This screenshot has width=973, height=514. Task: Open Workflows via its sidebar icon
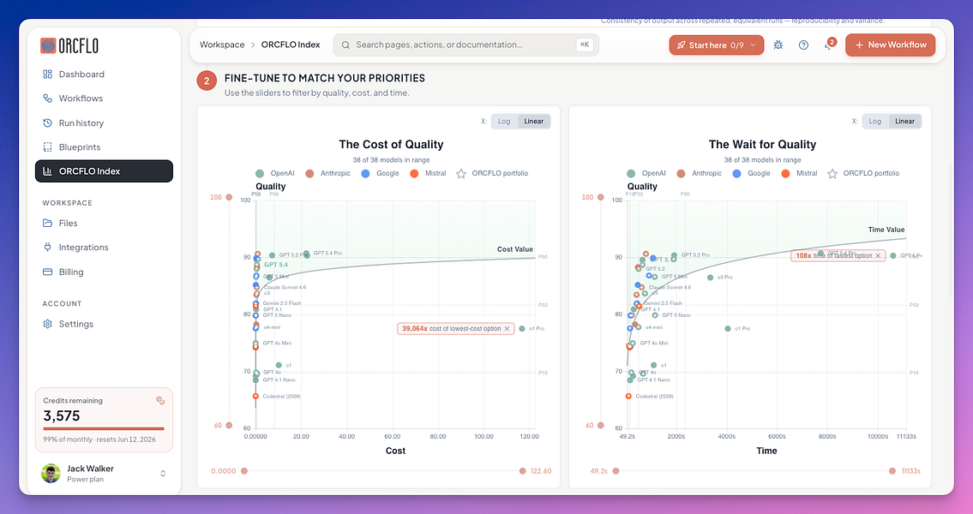[47, 99]
